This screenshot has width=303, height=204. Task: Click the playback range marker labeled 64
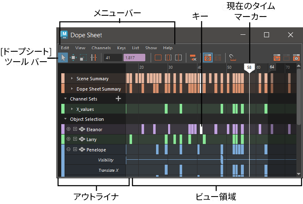272,67
